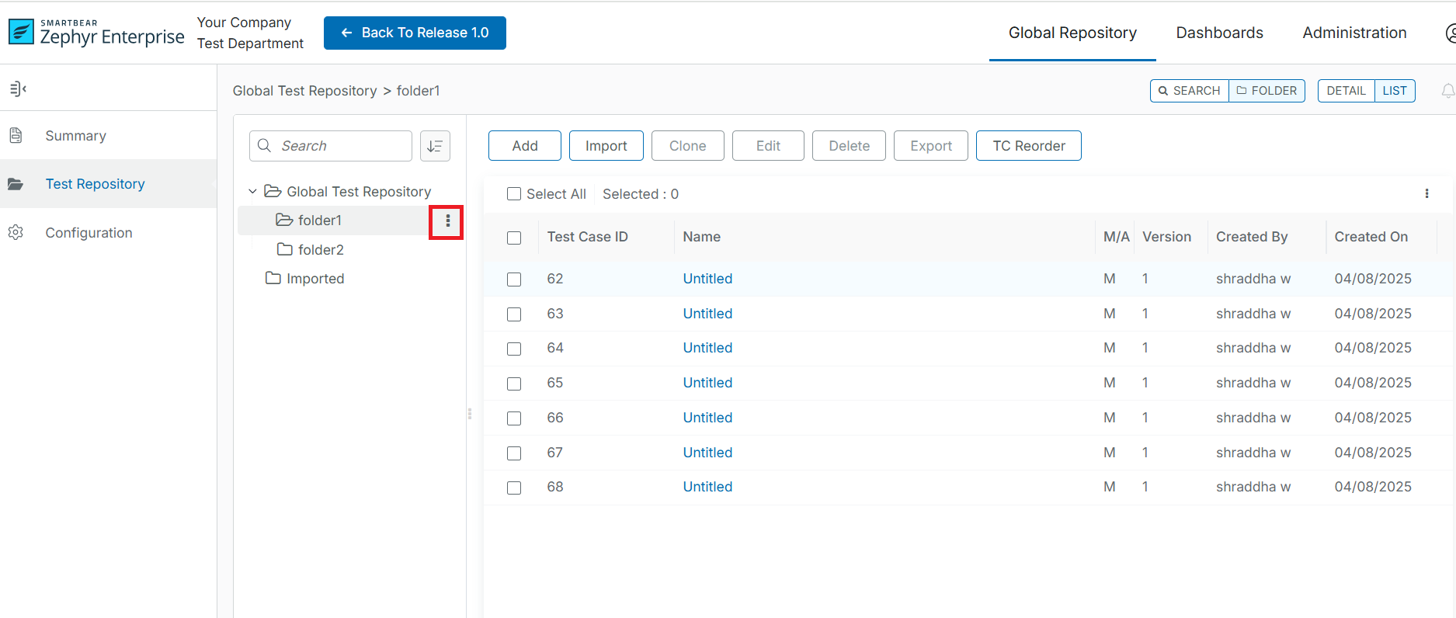Image resolution: width=1456 pixels, height=618 pixels.
Task: Select the Imported folder in tree
Action: click(314, 279)
